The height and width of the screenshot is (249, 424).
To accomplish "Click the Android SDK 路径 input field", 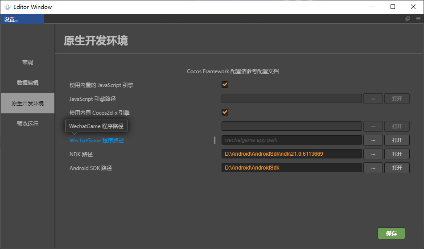I will pyautogui.click(x=292, y=168).
